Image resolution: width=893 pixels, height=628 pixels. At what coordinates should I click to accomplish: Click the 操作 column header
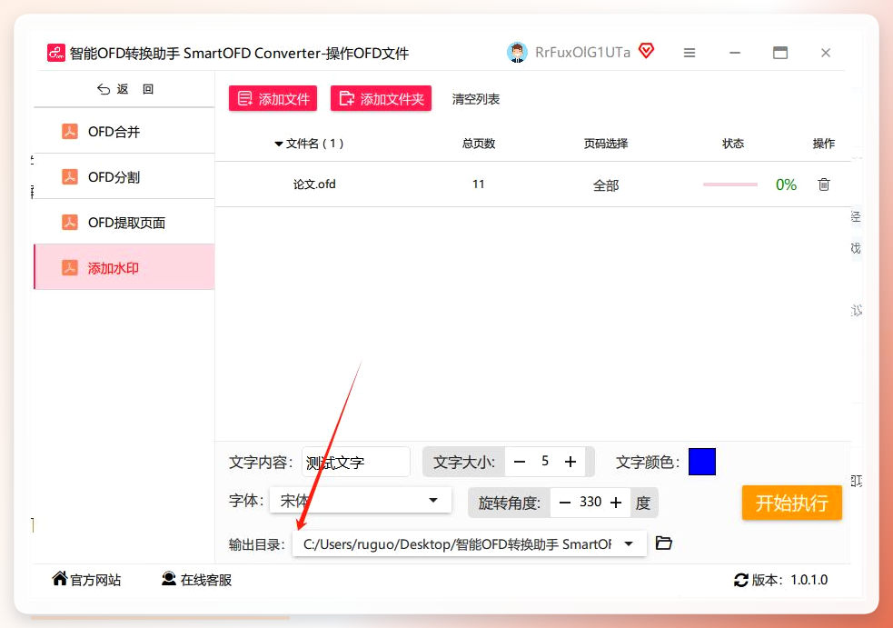pos(824,144)
